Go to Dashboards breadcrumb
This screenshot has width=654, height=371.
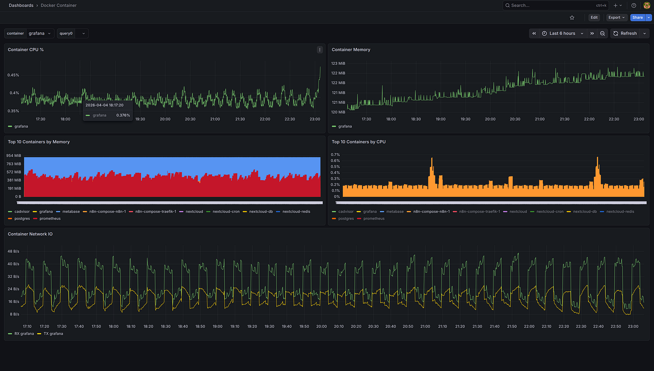click(x=21, y=6)
